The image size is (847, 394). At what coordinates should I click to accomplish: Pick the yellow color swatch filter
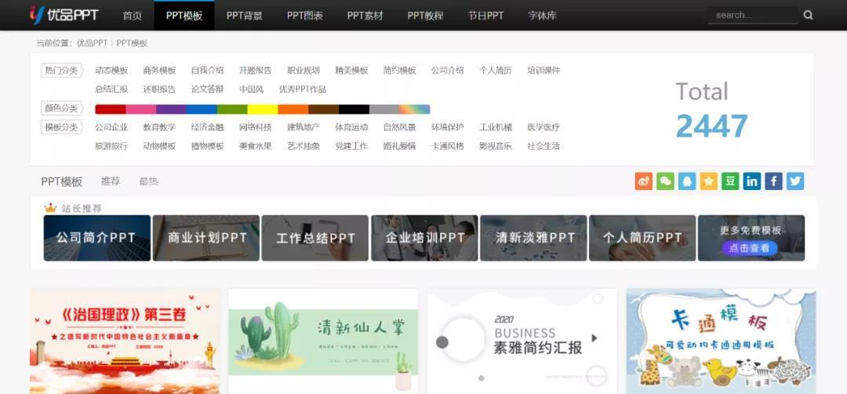(x=263, y=109)
